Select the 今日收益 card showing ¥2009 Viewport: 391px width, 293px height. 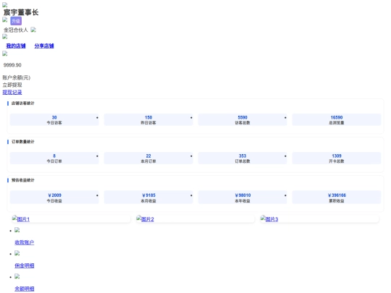[54, 198]
